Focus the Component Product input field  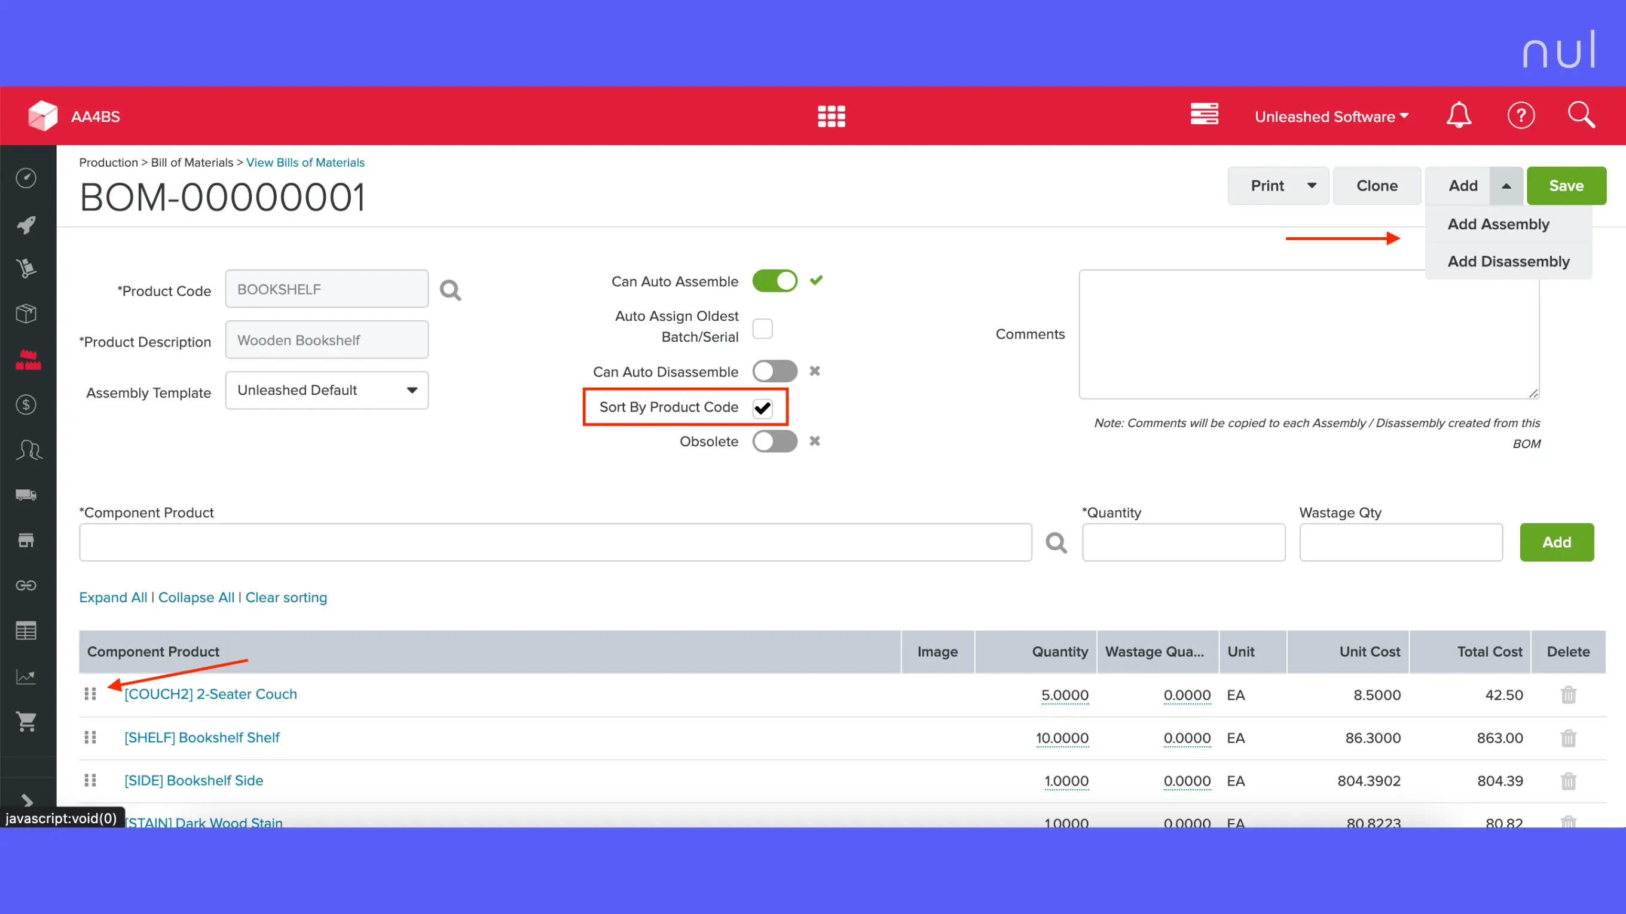point(555,542)
